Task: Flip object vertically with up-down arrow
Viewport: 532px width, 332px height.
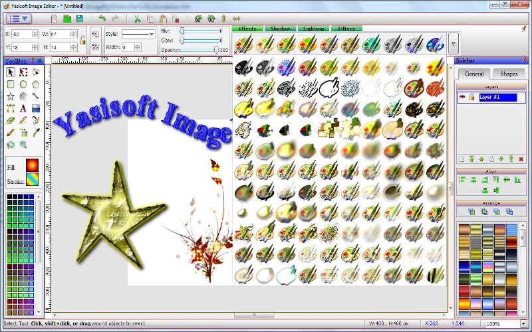Action: 223,19
